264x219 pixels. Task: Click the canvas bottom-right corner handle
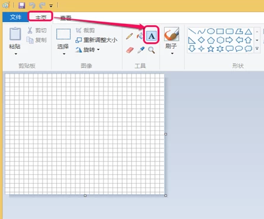pyautogui.click(x=166, y=196)
